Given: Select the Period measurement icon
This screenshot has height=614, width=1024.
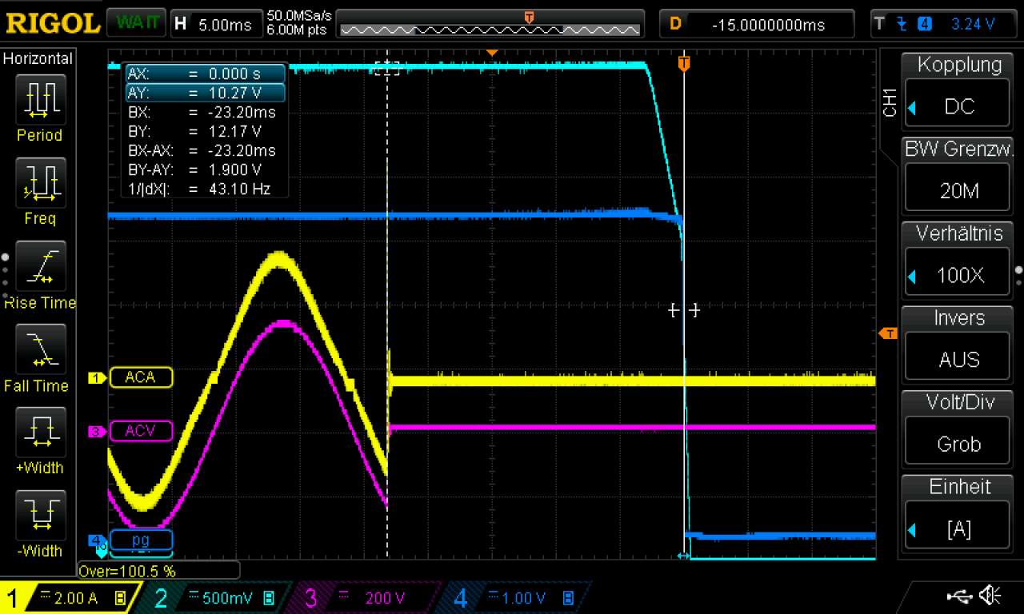Looking at the screenshot, I should (39, 99).
